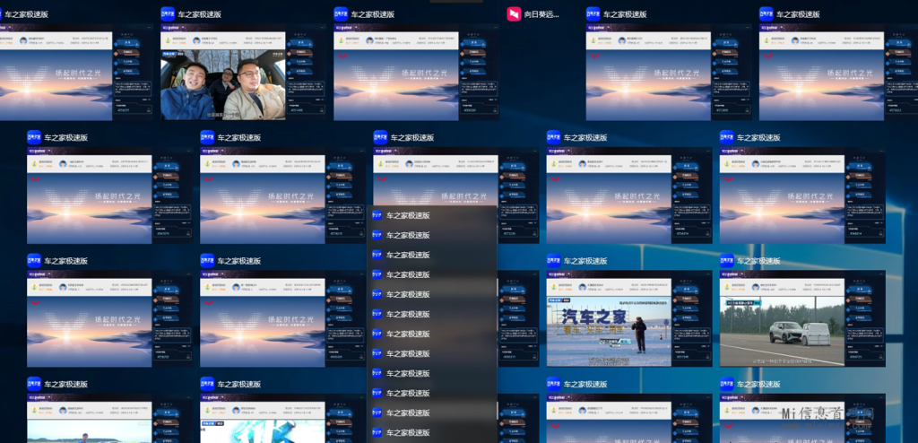The width and height of the screenshot is (918, 443).
Task: Click the icon of the last popup list entry
Action: tap(377, 432)
